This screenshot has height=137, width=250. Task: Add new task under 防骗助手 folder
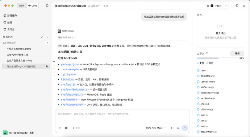coord(47,43)
